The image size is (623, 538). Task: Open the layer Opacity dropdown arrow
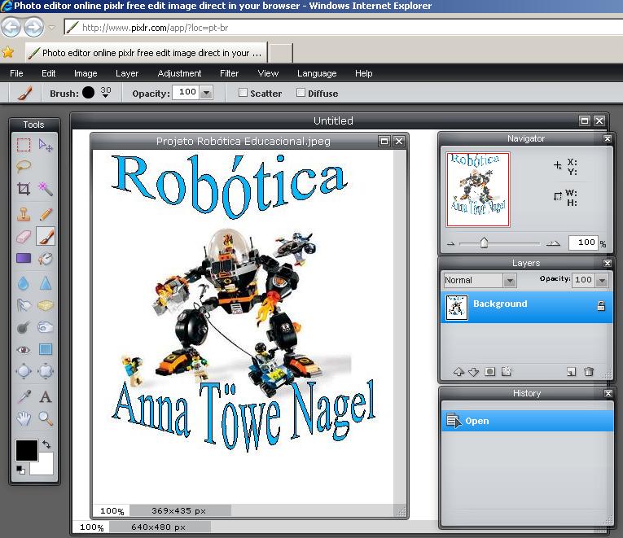(x=602, y=280)
